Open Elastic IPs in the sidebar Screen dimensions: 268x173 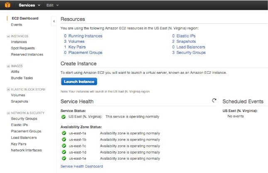19,125
